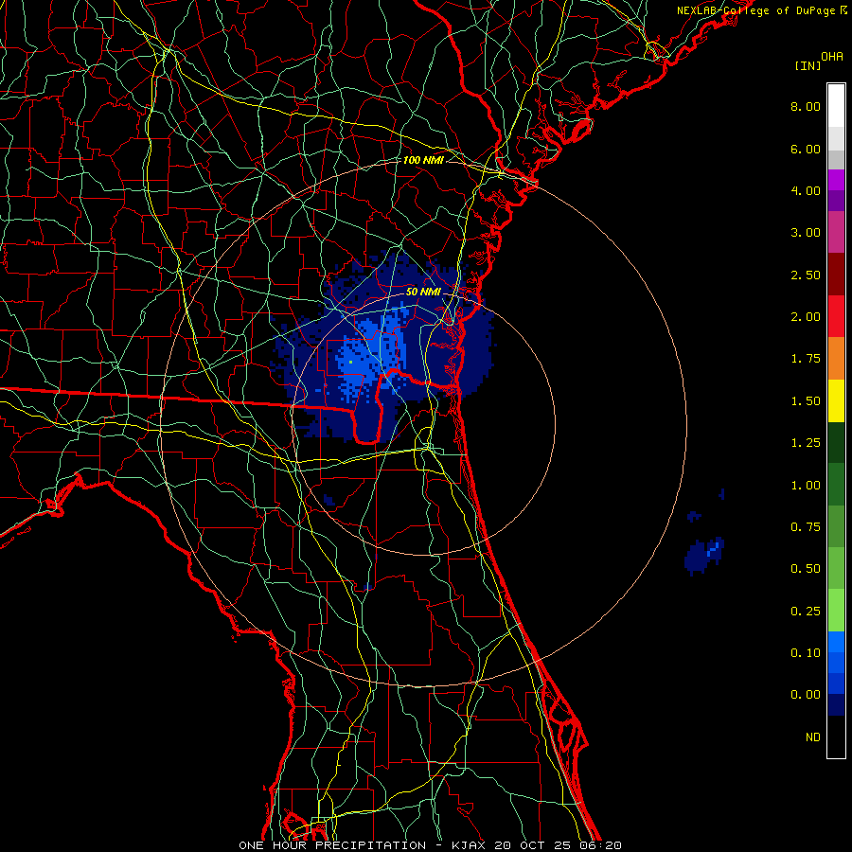Click the OHA product label
This screenshot has width=852, height=852.
832,56
